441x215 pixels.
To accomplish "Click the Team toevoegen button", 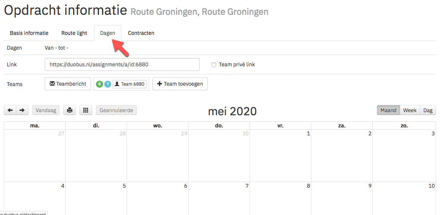I will [x=180, y=84].
